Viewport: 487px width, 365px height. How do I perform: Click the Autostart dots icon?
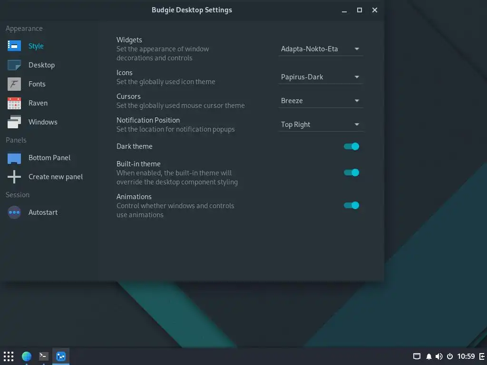pos(14,212)
